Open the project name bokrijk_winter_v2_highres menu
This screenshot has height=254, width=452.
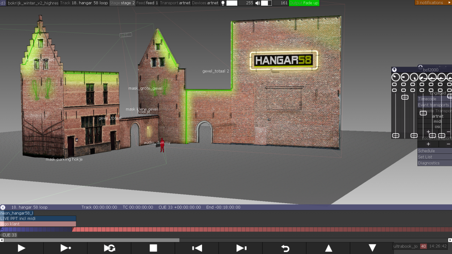click(x=33, y=3)
